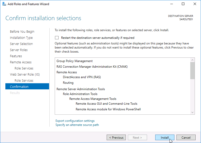Minimize the wizard window

tap(171, 4)
